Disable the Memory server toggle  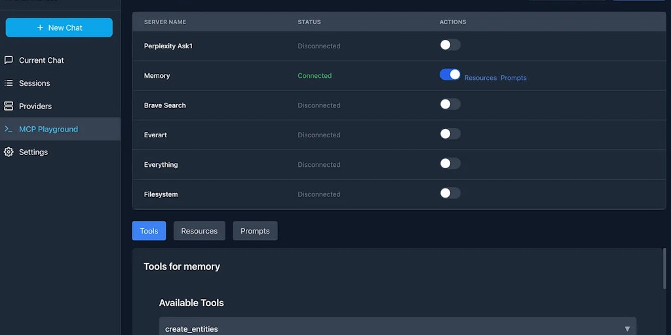point(450,75)
